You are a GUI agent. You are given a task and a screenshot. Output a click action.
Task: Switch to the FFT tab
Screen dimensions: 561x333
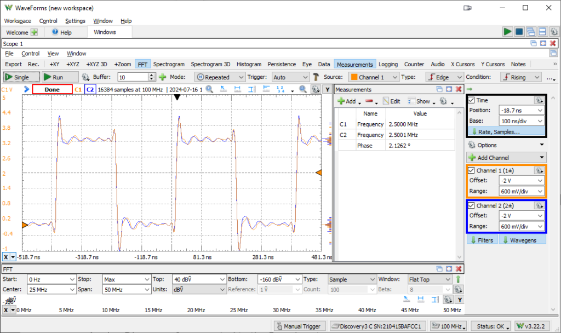(142, 64)
